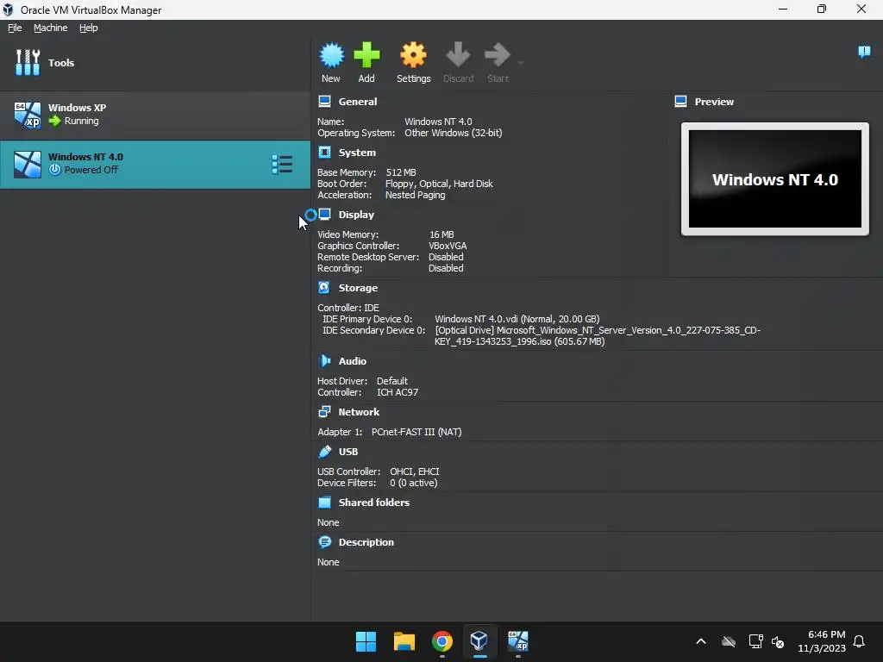This screenshot has height=662, width=883.
Task: Click the Tools icon in the sidebar
Action: coord(28,62)
